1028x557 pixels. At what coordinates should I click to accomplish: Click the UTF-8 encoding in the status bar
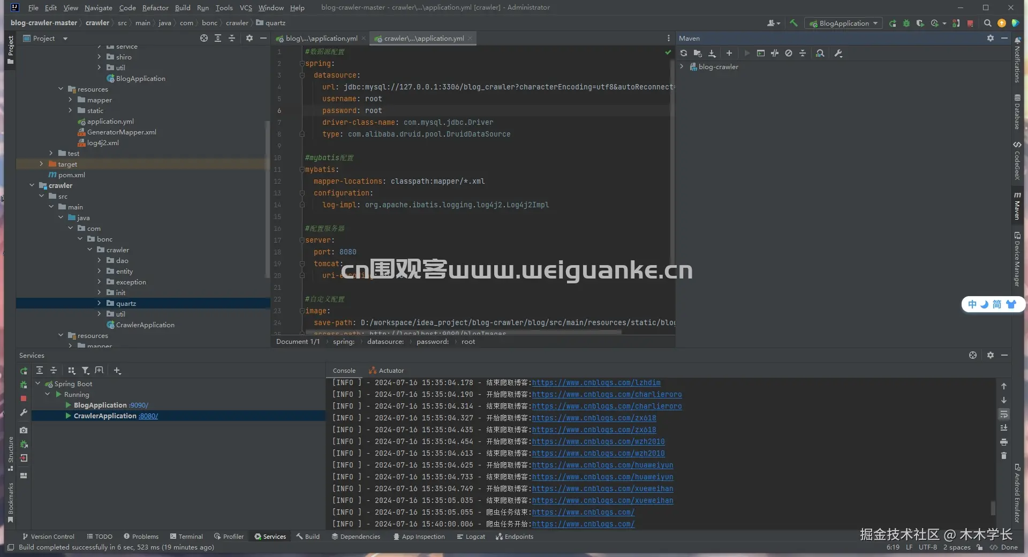click(928, 547)
